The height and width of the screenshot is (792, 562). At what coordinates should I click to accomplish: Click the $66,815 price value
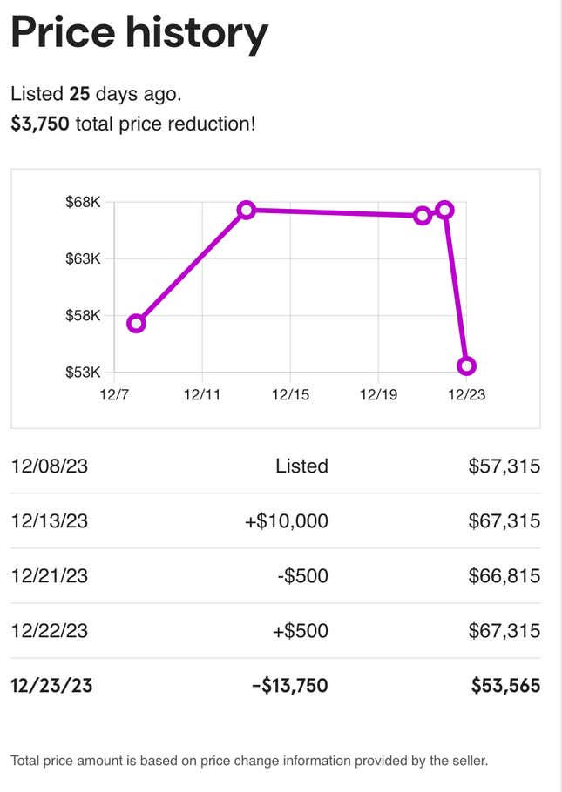pyautogui.click(x=504, y=575)
